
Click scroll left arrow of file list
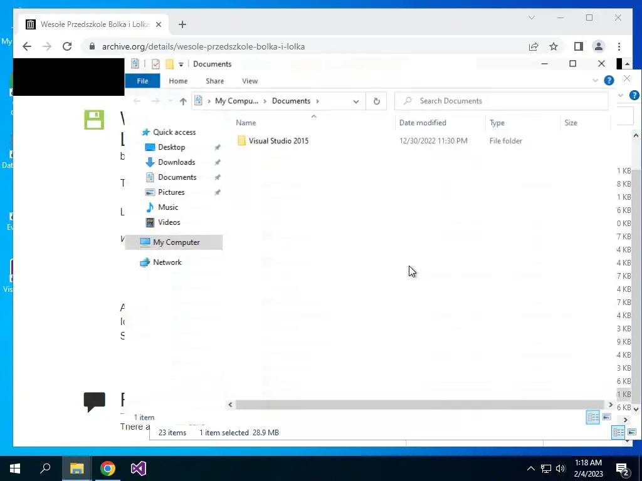point(230,405)
